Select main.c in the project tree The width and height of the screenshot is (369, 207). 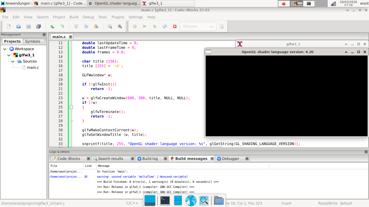[33, 67]
